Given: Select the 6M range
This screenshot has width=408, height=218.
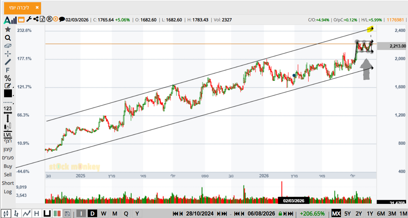Looking at the screenshot, I should point(381,214).
